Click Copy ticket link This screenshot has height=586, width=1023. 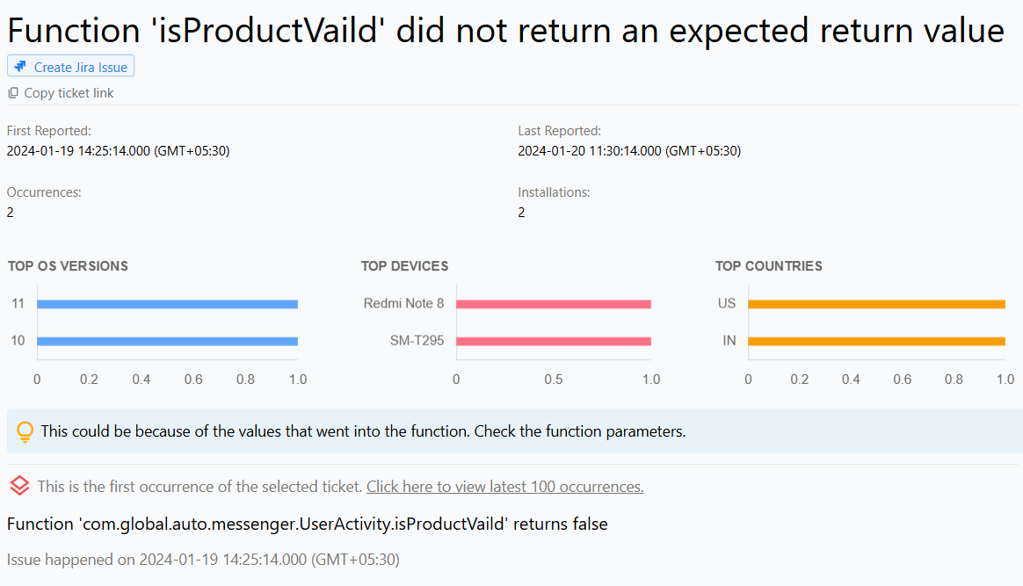pos(69,92)
